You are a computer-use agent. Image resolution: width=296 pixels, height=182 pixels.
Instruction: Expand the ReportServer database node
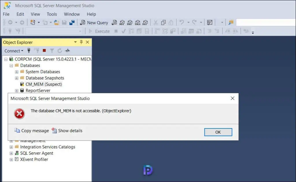[x=17, y=91]
